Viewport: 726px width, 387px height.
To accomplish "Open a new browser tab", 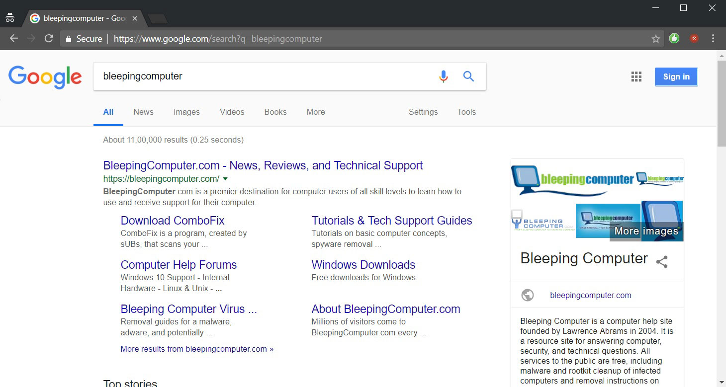I will pos(158,19).
